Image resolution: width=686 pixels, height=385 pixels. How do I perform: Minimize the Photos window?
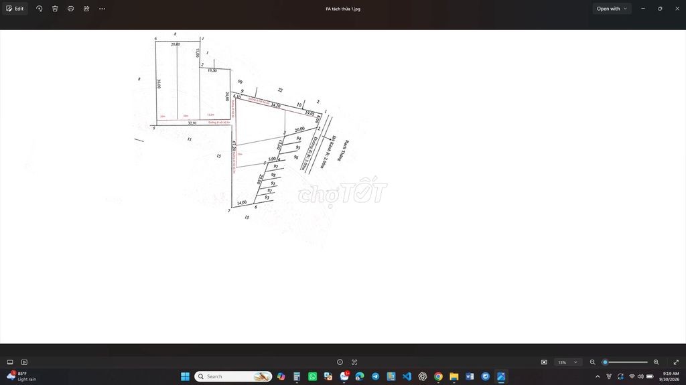643,9
